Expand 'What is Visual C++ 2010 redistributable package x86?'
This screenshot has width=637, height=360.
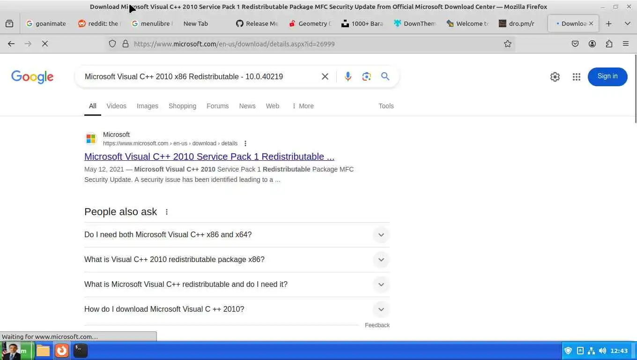click(x=237, y=260)
